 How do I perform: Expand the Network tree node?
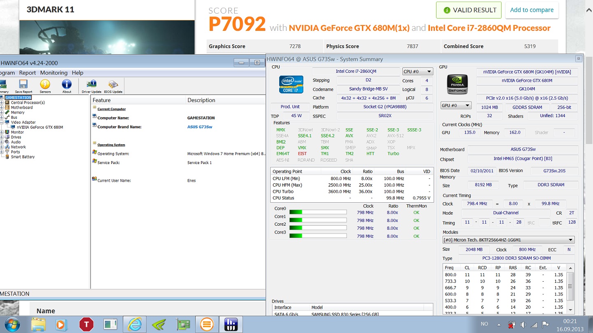[x=2, y=147]
